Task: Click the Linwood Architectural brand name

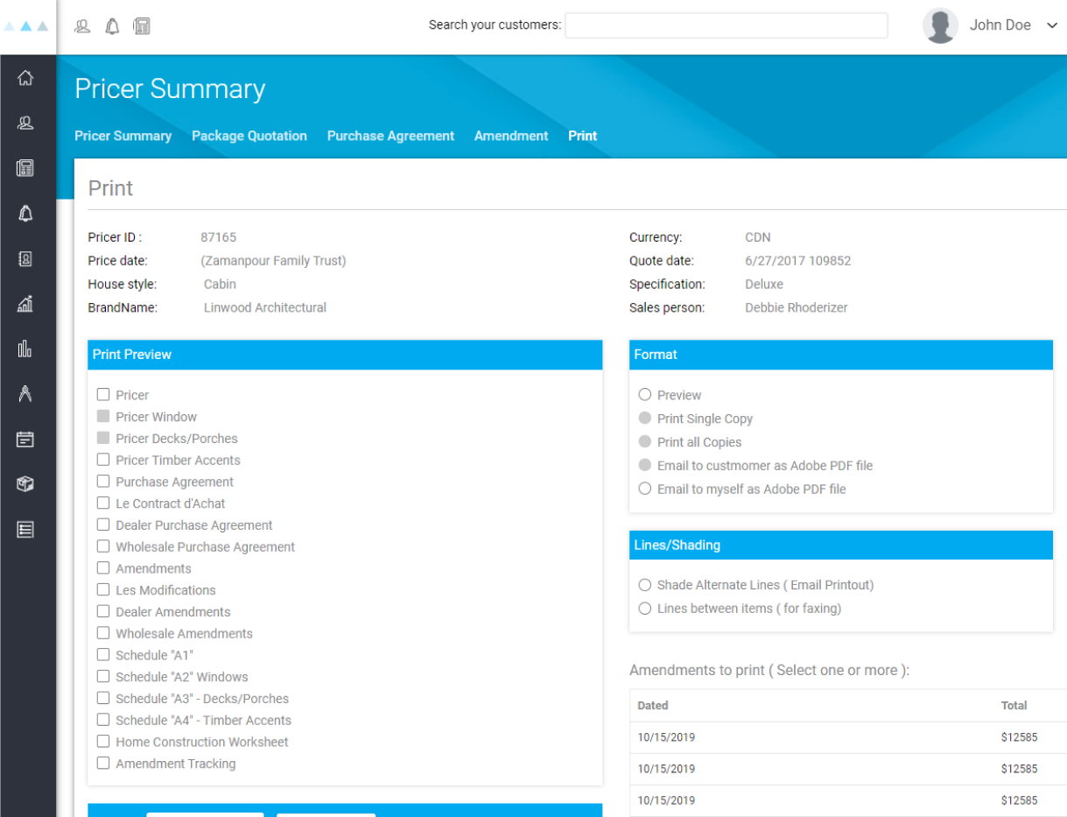Action: pos(265,307)
